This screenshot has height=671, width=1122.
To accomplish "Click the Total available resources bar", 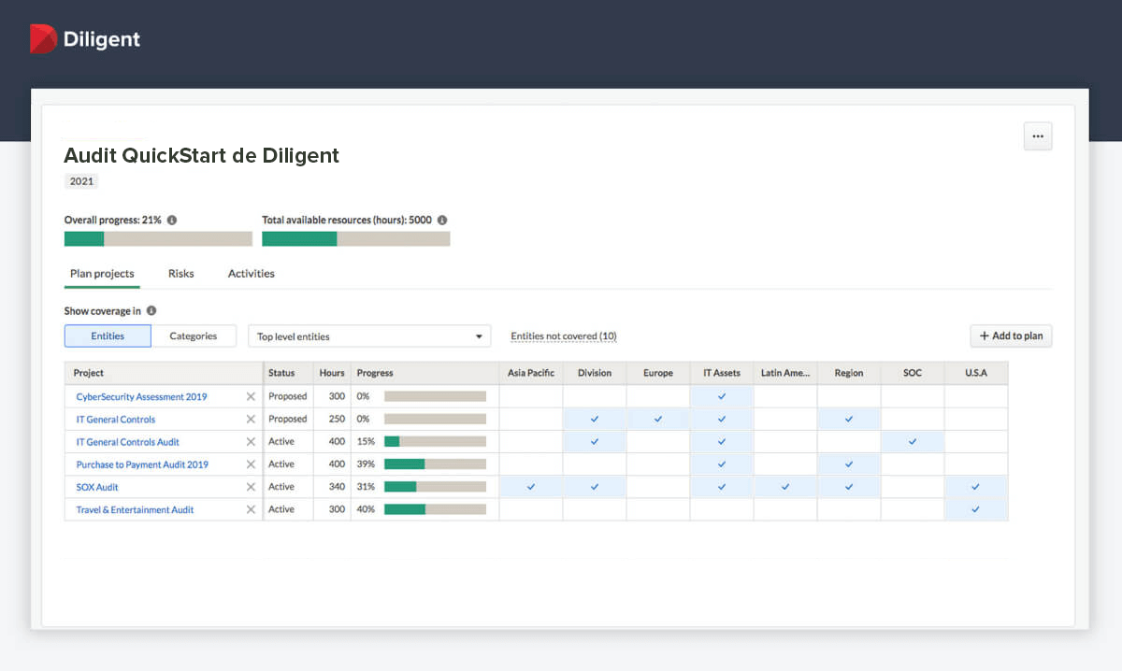I will tap(356, 238).
